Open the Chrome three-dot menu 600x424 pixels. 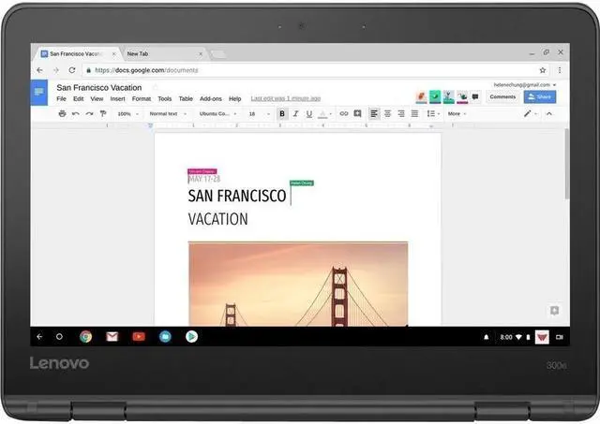pyautogui.click(x=560, y=70)
